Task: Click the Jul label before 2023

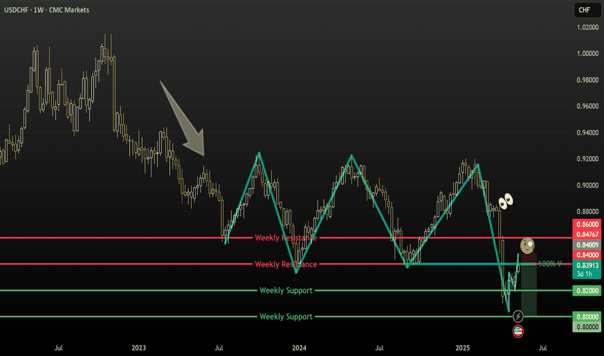Action: pyautogui.click(x=58, y=348)
